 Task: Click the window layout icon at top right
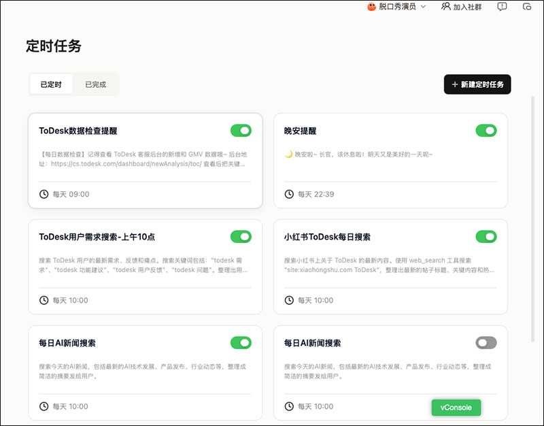tap(526, 7)
